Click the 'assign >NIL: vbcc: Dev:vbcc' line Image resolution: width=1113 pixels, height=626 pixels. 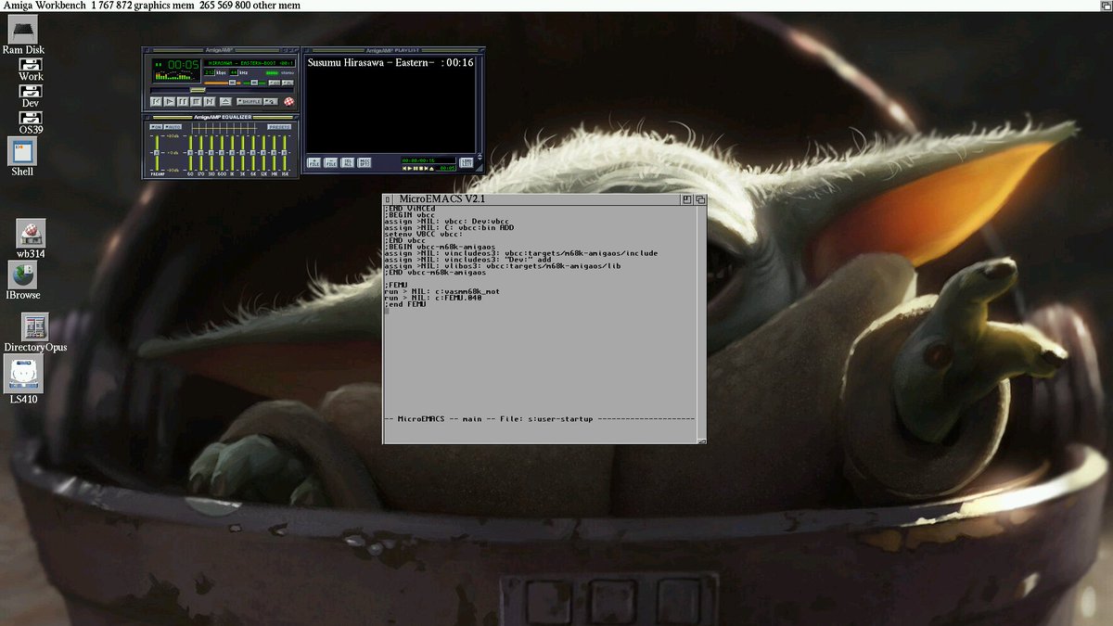(x=447, y=222)
